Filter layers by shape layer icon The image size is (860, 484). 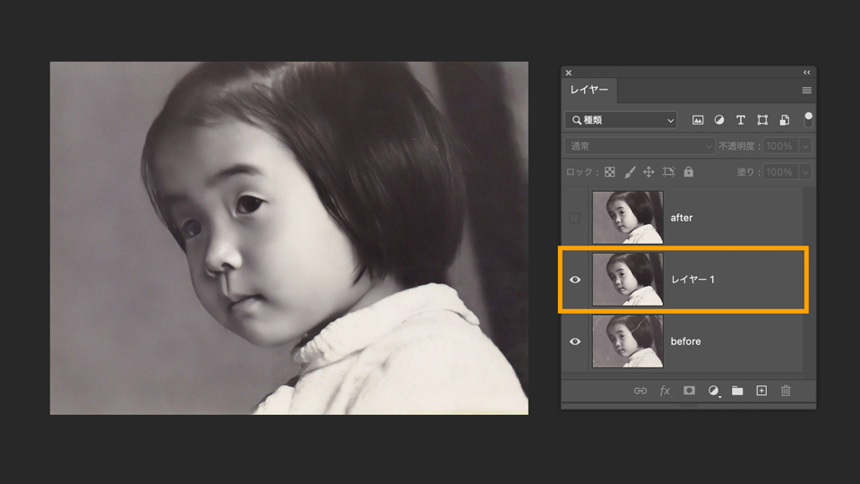pyautogui.click(x=762, y=119)
